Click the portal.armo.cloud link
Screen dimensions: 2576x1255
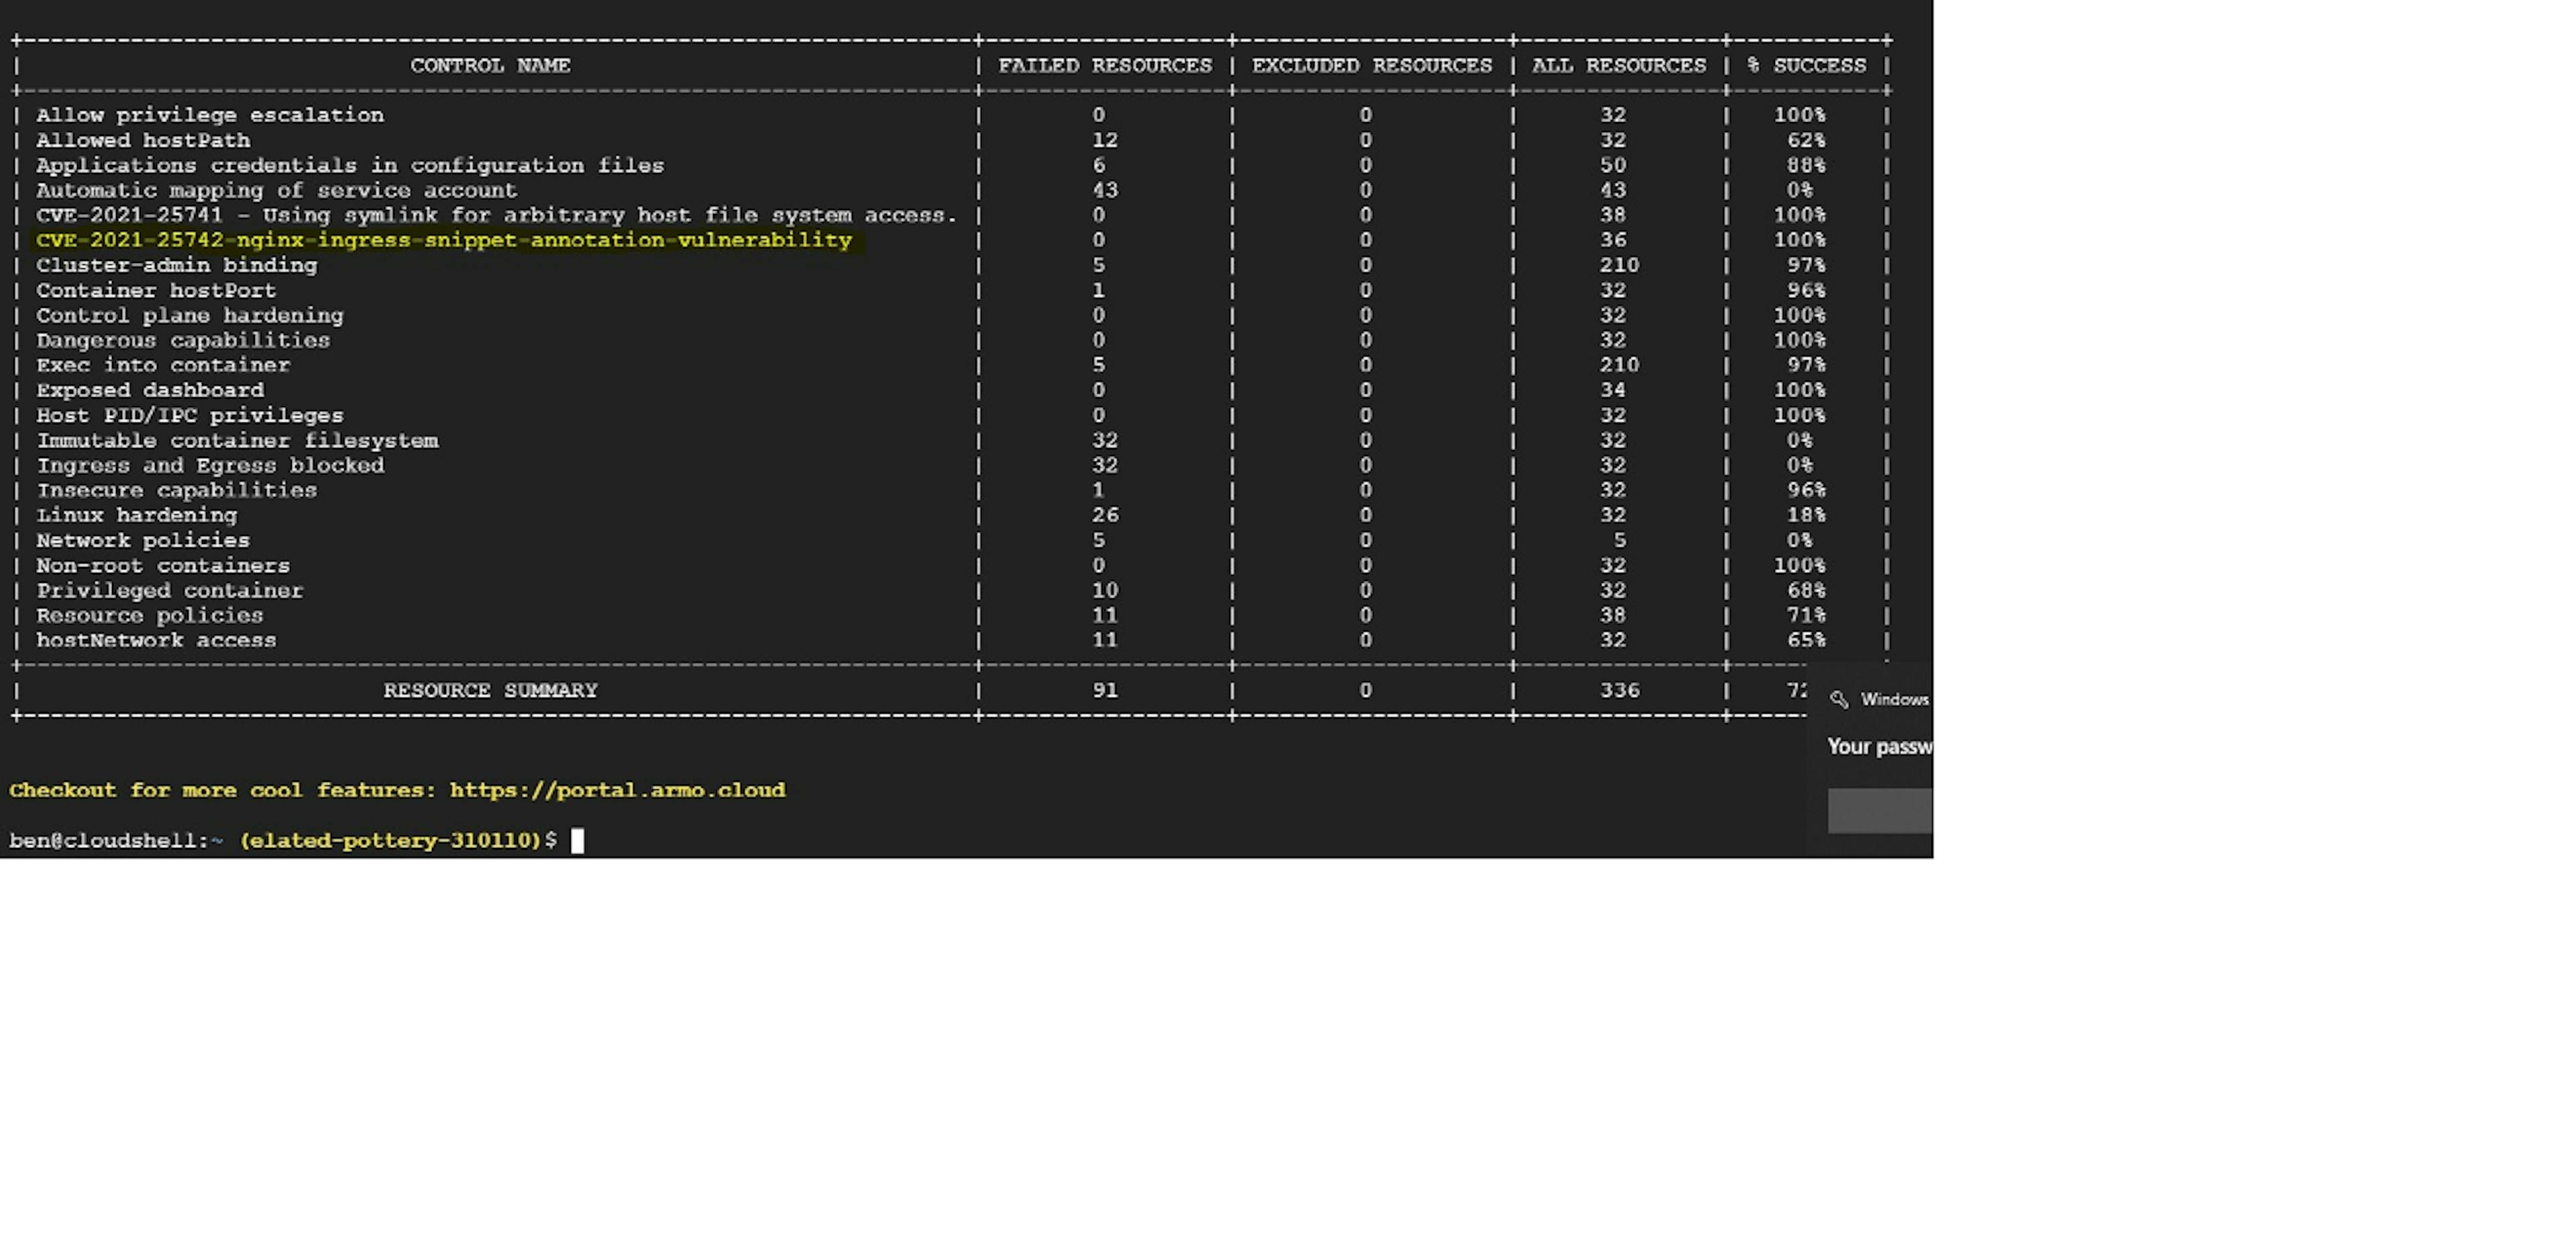pos(617,790)
